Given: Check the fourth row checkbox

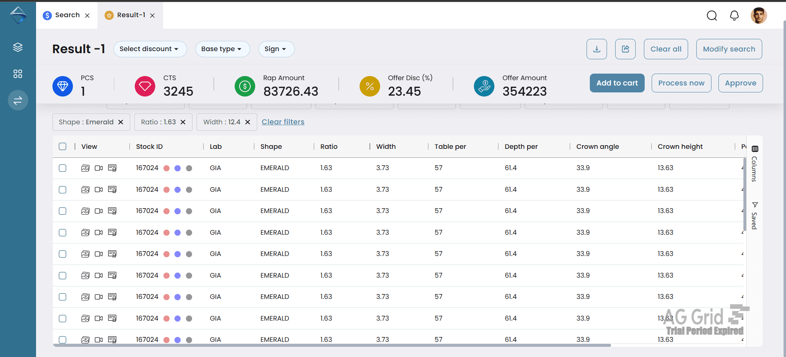Looking at the screenshot, I should (63, 233).
